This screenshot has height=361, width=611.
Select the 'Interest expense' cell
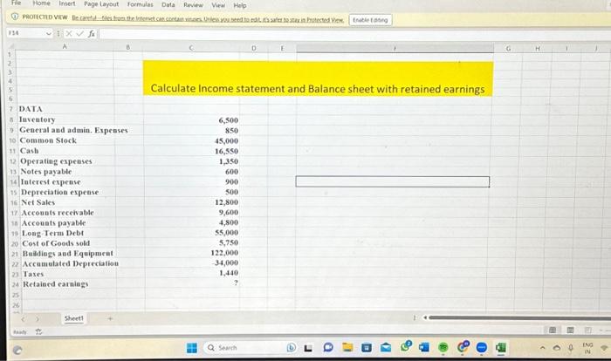51,182
